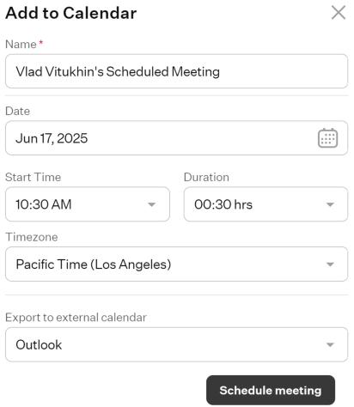Click the Timezone dropdown caret icon
This screenshot has height=407, width=354.
pyautogui.click(x=330, y=264)
